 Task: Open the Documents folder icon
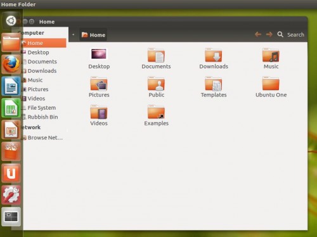[x=156, y=55]
